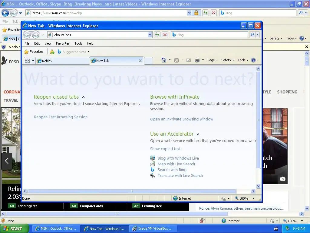Click pop-up blocker icon in MSN status bar
Viewport: 310px width, 233px height.
202,221
